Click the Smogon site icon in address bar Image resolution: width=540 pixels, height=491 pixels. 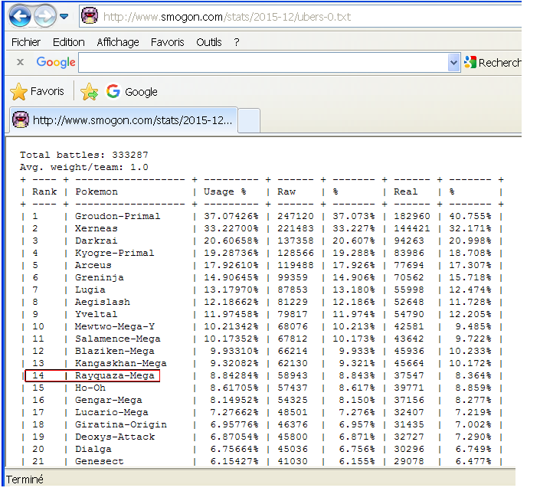(x=90, y=15)
